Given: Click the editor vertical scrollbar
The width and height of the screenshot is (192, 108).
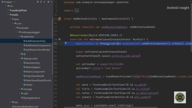Looking at the screenshot, I should [x=191, y=28].
